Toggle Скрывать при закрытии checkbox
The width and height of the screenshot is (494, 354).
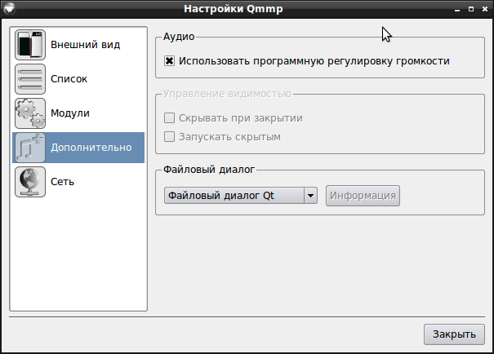coord(169,118)
